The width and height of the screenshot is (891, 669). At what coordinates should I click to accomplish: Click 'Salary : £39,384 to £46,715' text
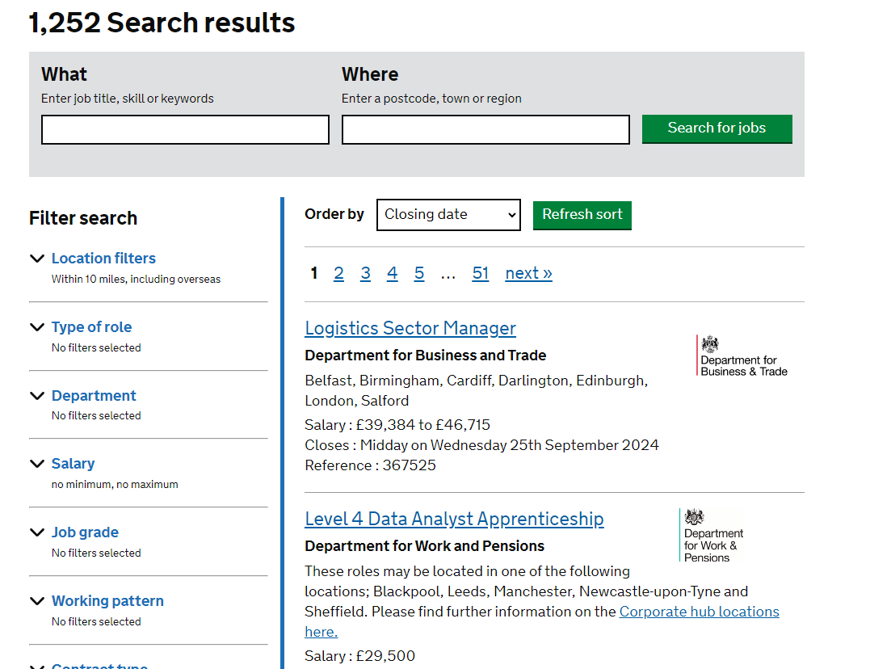click(x=397, y=425)
